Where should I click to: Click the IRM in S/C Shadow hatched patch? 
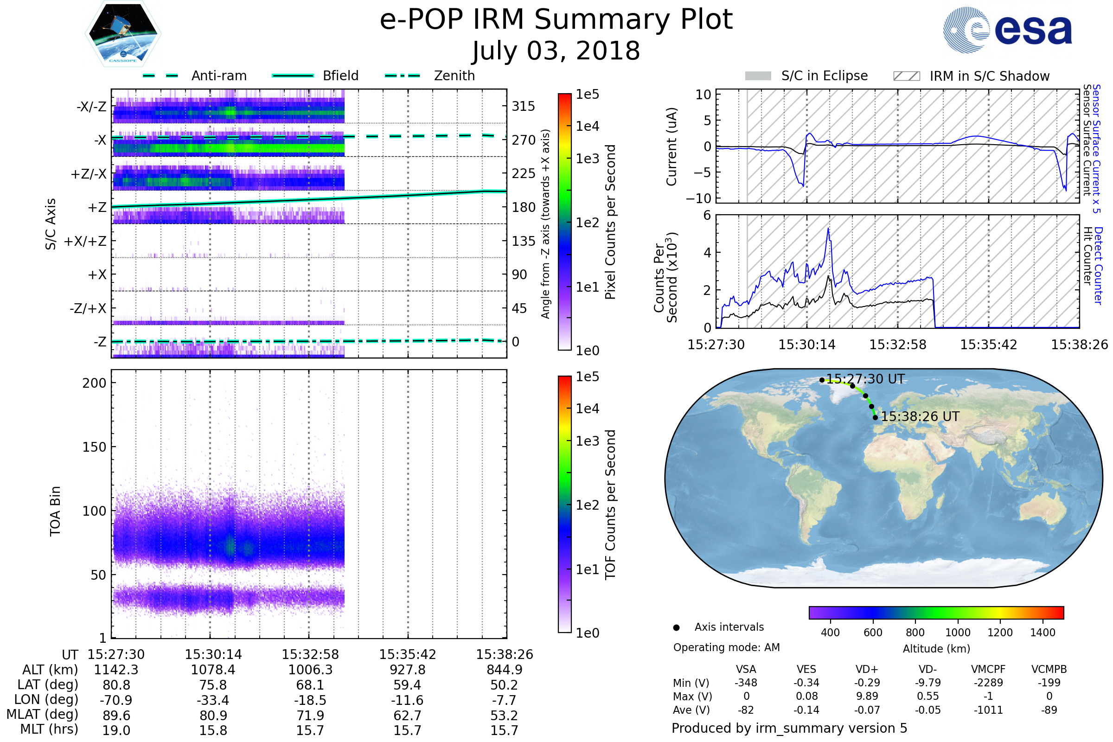click(x=907, y=76)
